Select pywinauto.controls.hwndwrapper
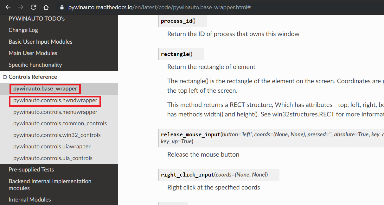 [x=55, y=101]
